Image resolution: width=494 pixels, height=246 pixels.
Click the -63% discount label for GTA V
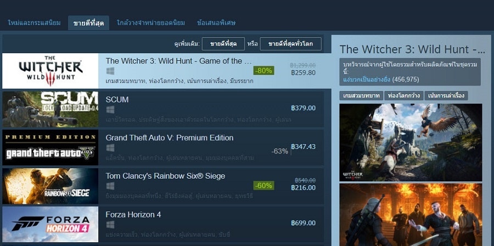coord(279,151)
